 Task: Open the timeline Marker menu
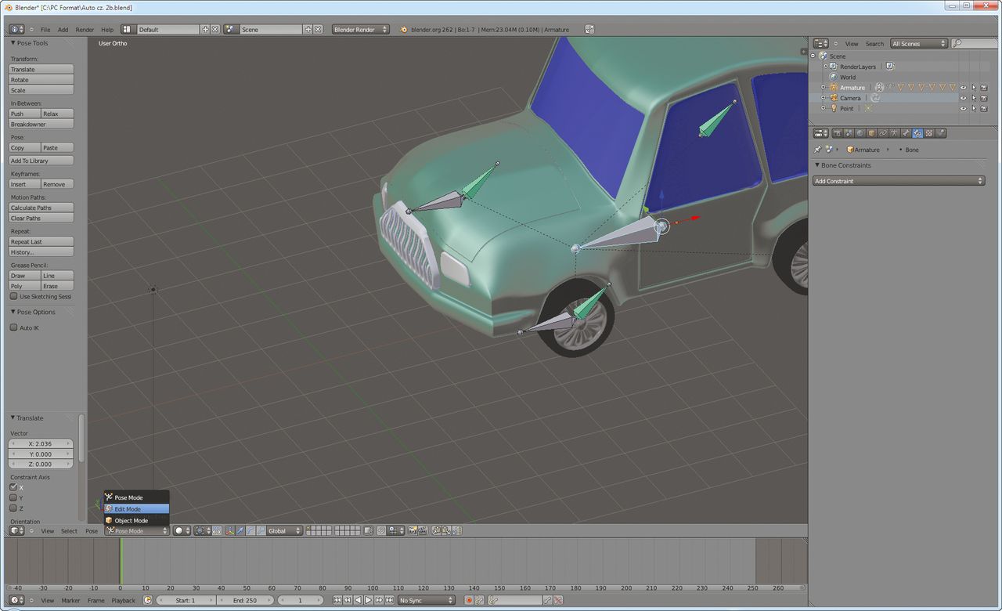point(70,600)
